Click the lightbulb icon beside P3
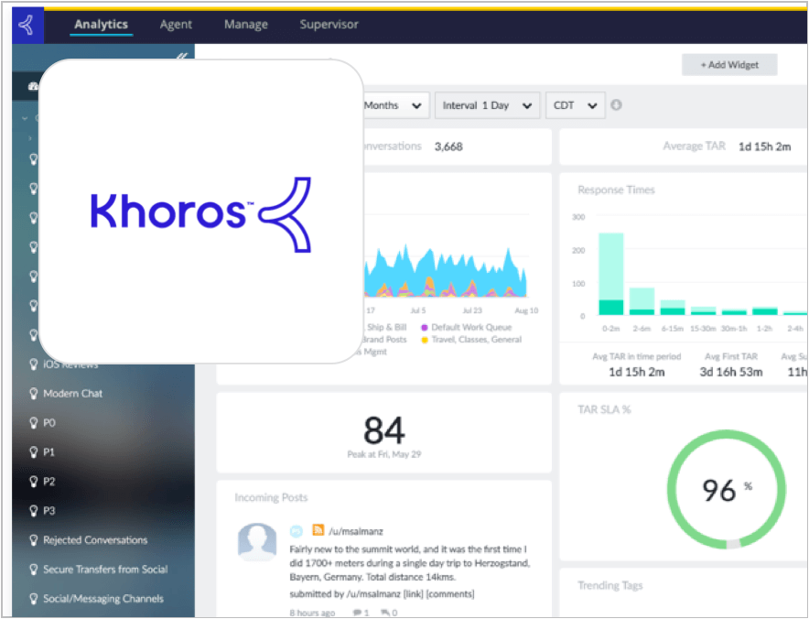Image resolution: width=809 pixels, height=619 pixels. point(34,511)
